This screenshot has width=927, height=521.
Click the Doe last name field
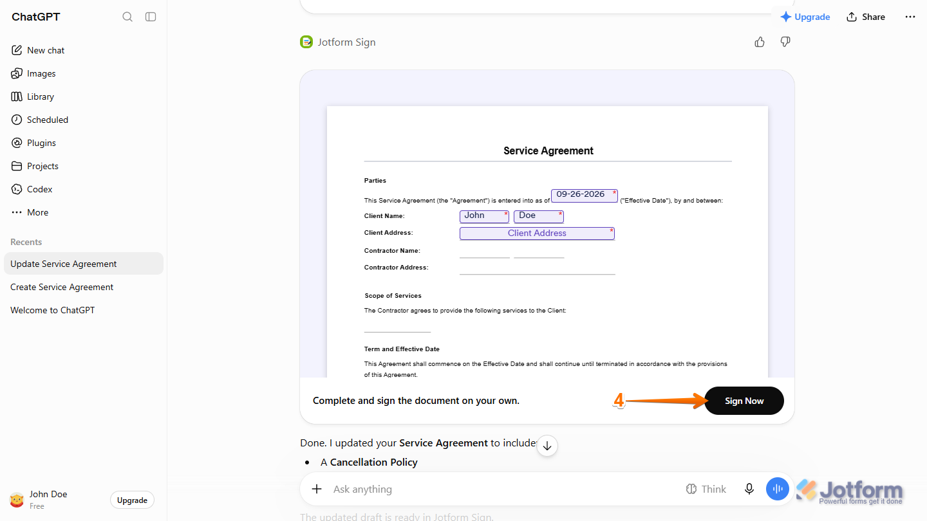click(x=539, y=216)
